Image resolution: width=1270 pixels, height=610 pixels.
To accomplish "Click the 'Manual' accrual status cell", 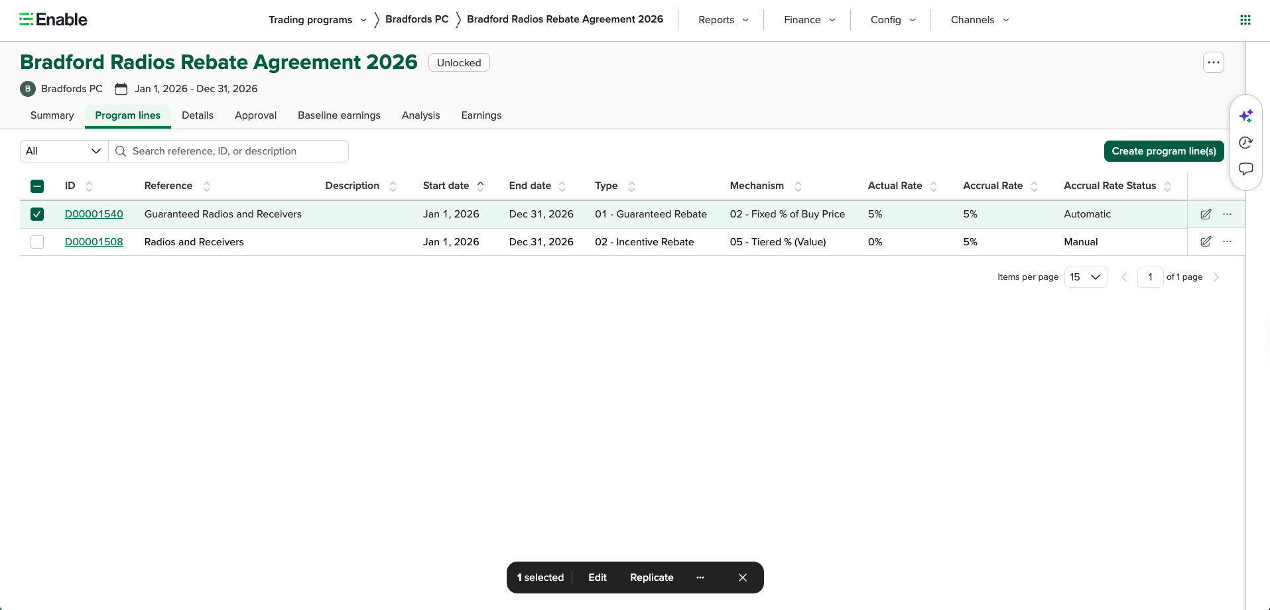I will tap(1081, 242).
